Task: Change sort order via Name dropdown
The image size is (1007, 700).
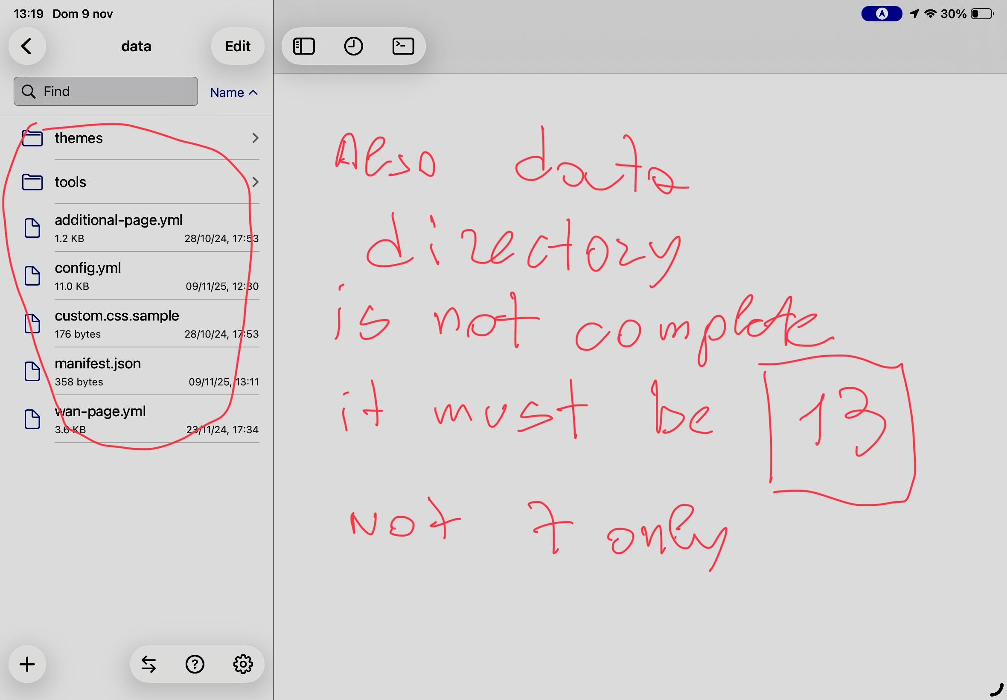Action: tap(234, 93)
